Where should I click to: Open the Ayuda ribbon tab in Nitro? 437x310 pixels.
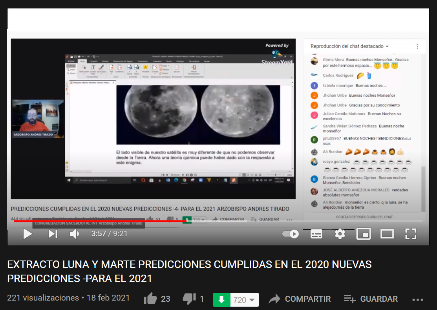click(x=207, y=61)
